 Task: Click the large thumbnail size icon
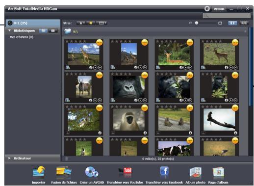pyautogui.click(x=220, y=23)
